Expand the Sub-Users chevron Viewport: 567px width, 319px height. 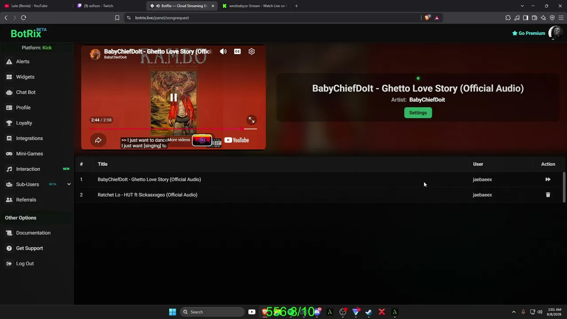tap(69, 184)
